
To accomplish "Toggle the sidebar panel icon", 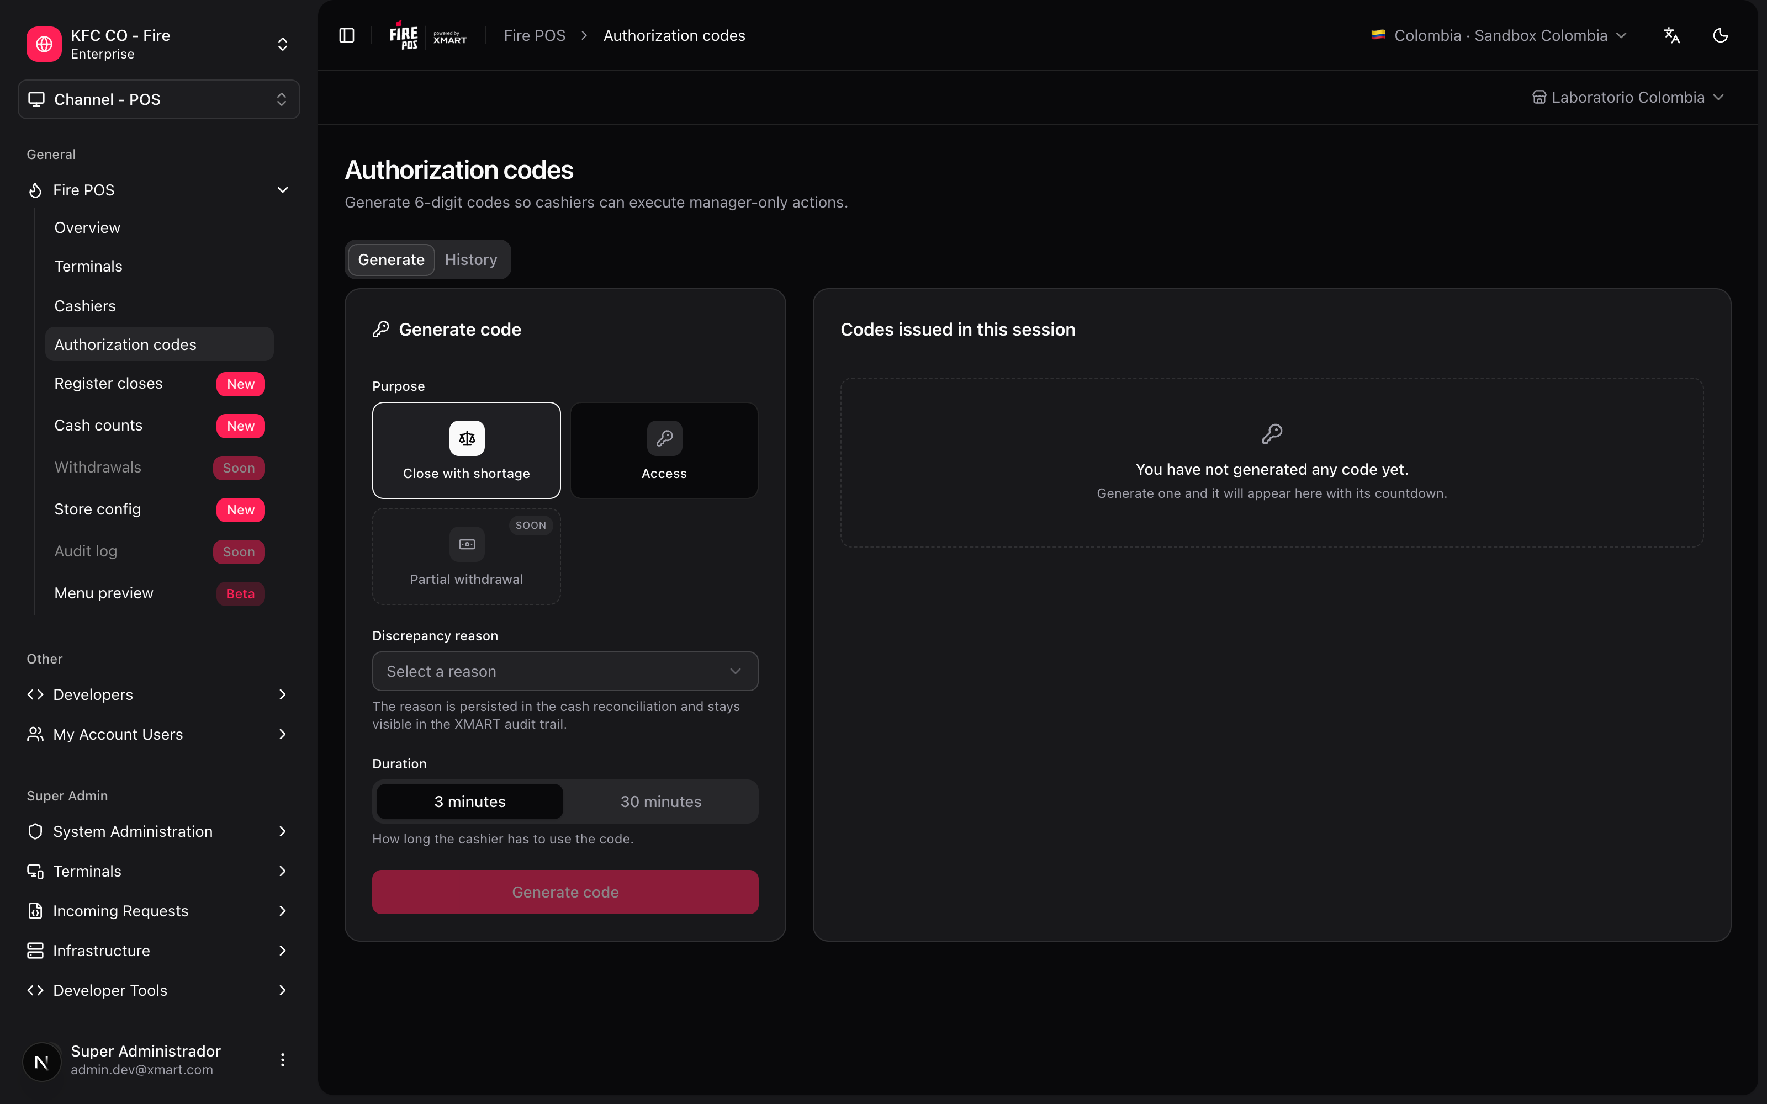I will pyautogui.click(x=347, y=35).
